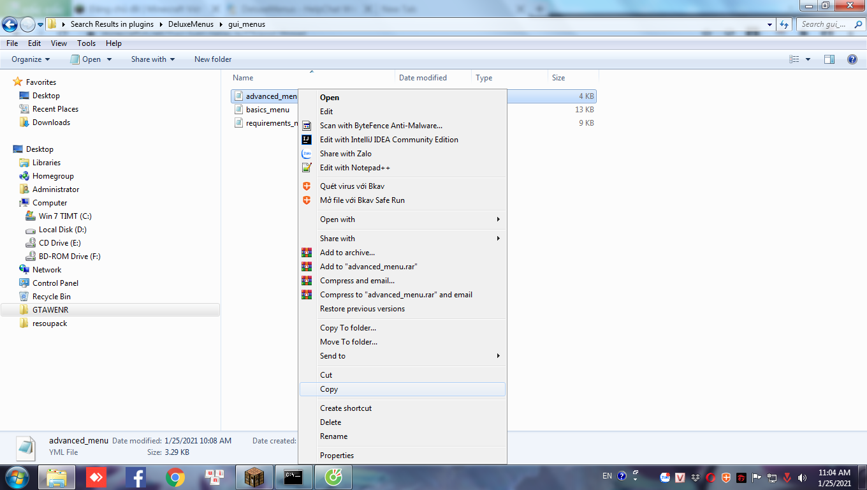The height and width of the screenshot is (490, 867).
Task: Select Quét virus với Bkav
Action: 402,186
